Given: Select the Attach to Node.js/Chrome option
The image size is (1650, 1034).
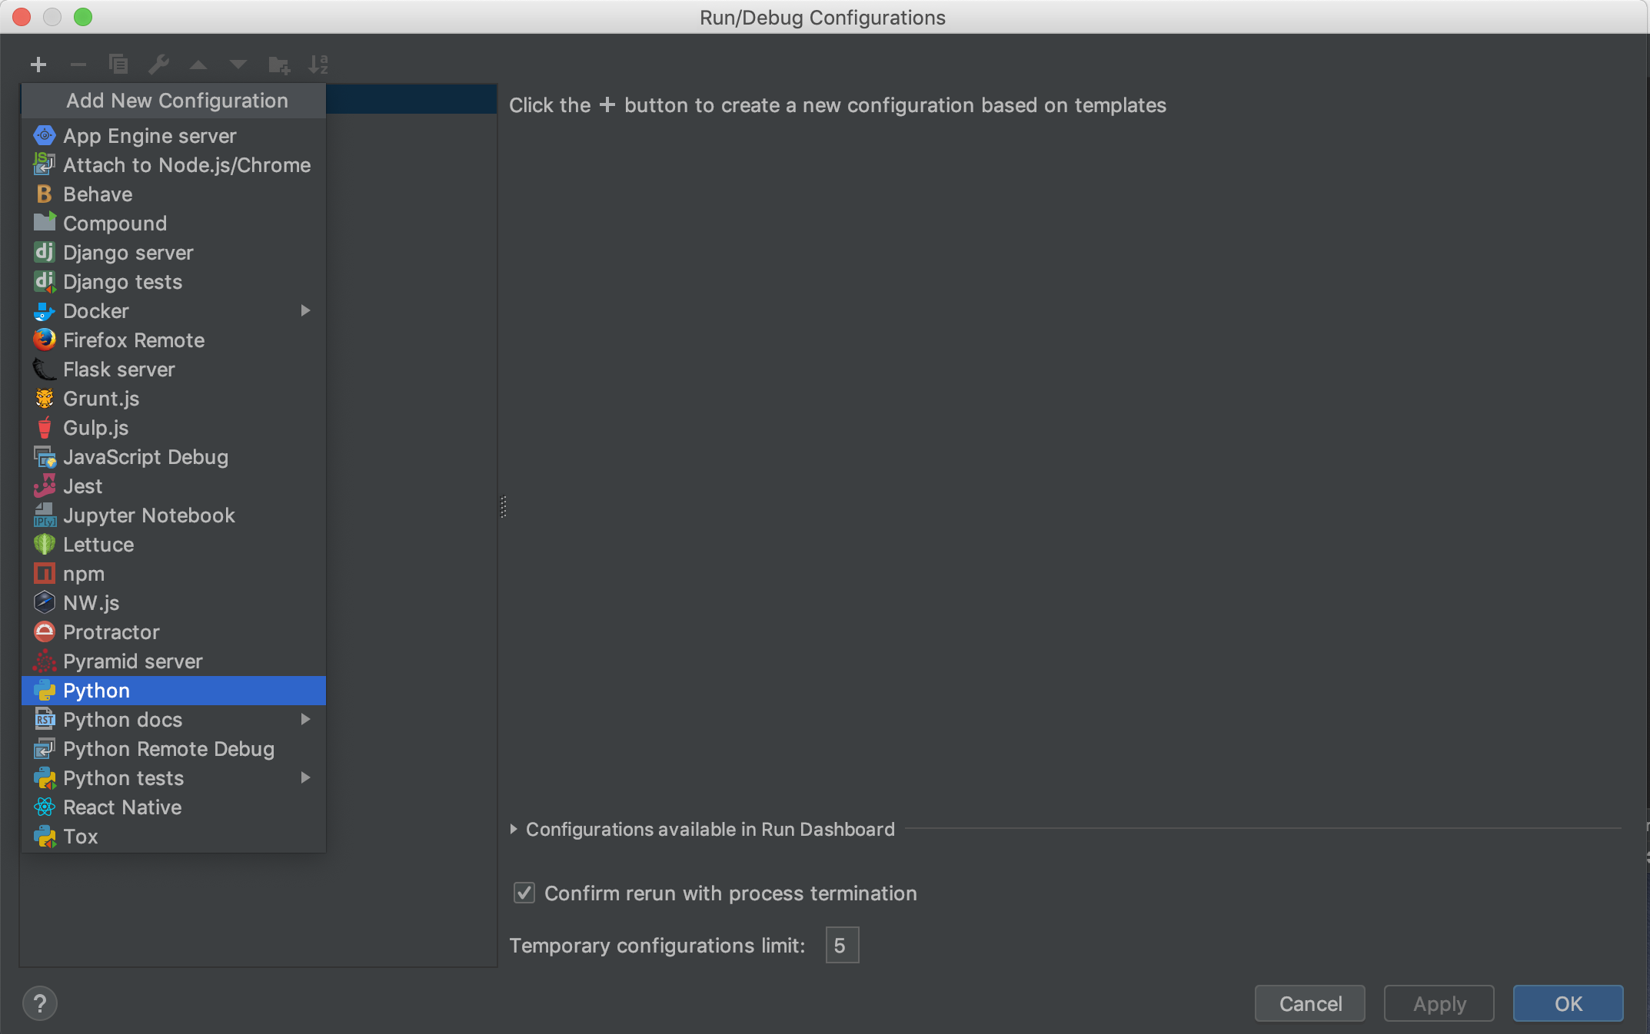Looking at the screenshot, I should [x=187, y=164].
